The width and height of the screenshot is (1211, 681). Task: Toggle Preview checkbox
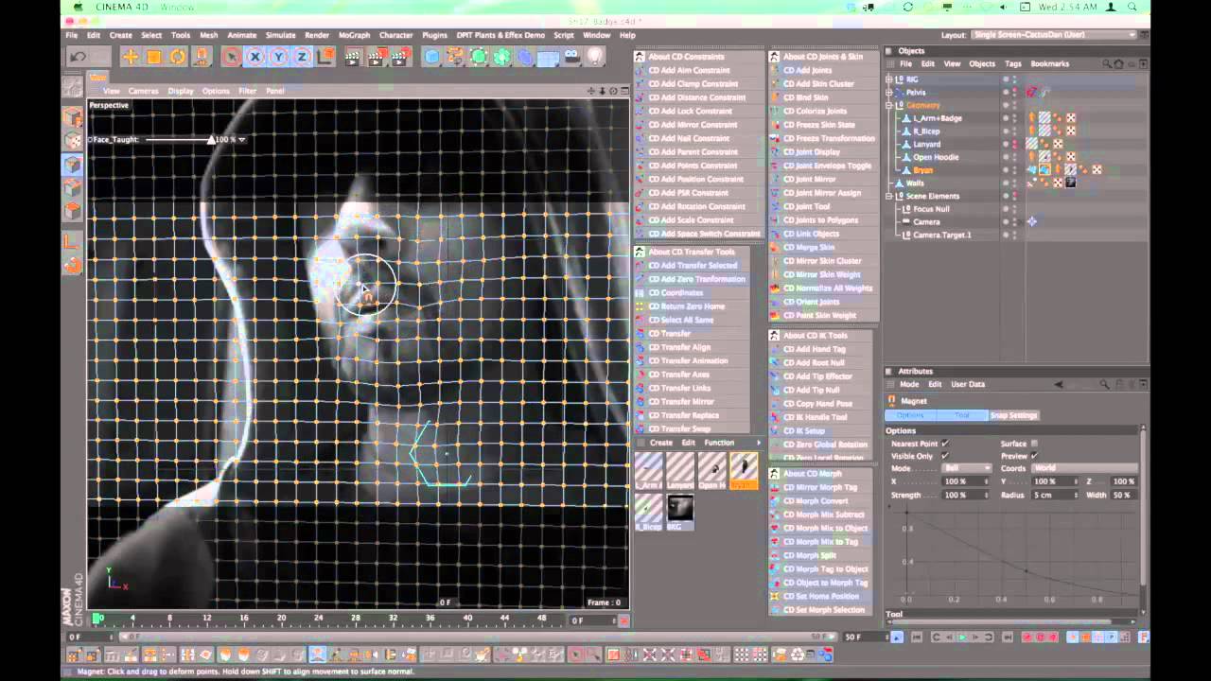pos(1034,456)
